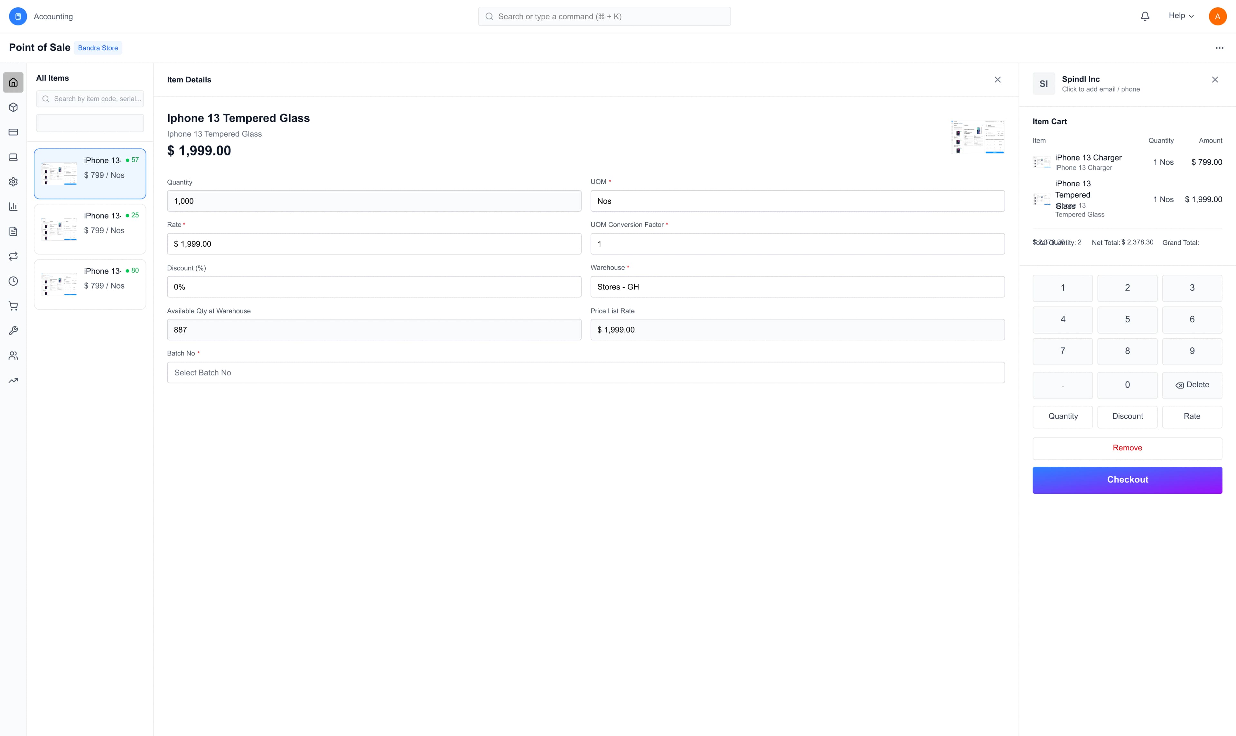Open the Warehouse dropdown showing Stores - GH

[797, 286]
